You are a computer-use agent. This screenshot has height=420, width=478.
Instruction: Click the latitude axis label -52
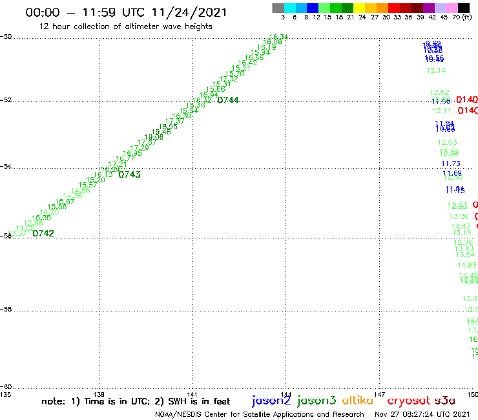point(6,100)
